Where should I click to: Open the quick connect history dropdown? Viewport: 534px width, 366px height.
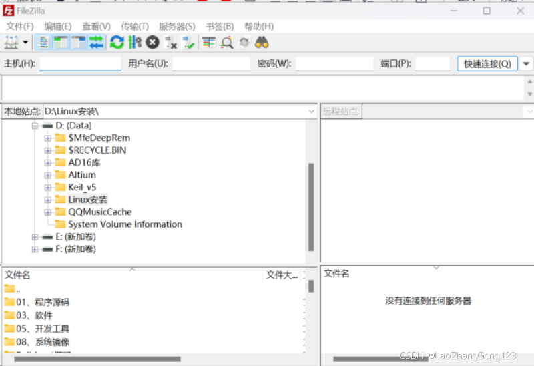pyautogui.click(x=526, y=63)
